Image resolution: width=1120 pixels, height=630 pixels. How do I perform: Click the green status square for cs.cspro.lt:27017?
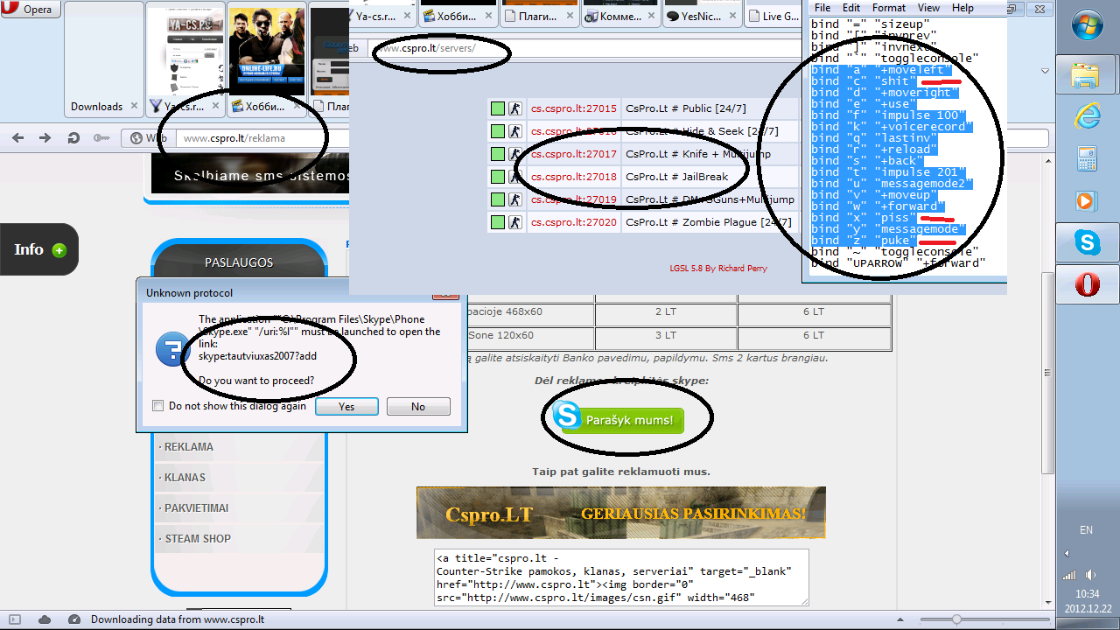coord(498,154)
